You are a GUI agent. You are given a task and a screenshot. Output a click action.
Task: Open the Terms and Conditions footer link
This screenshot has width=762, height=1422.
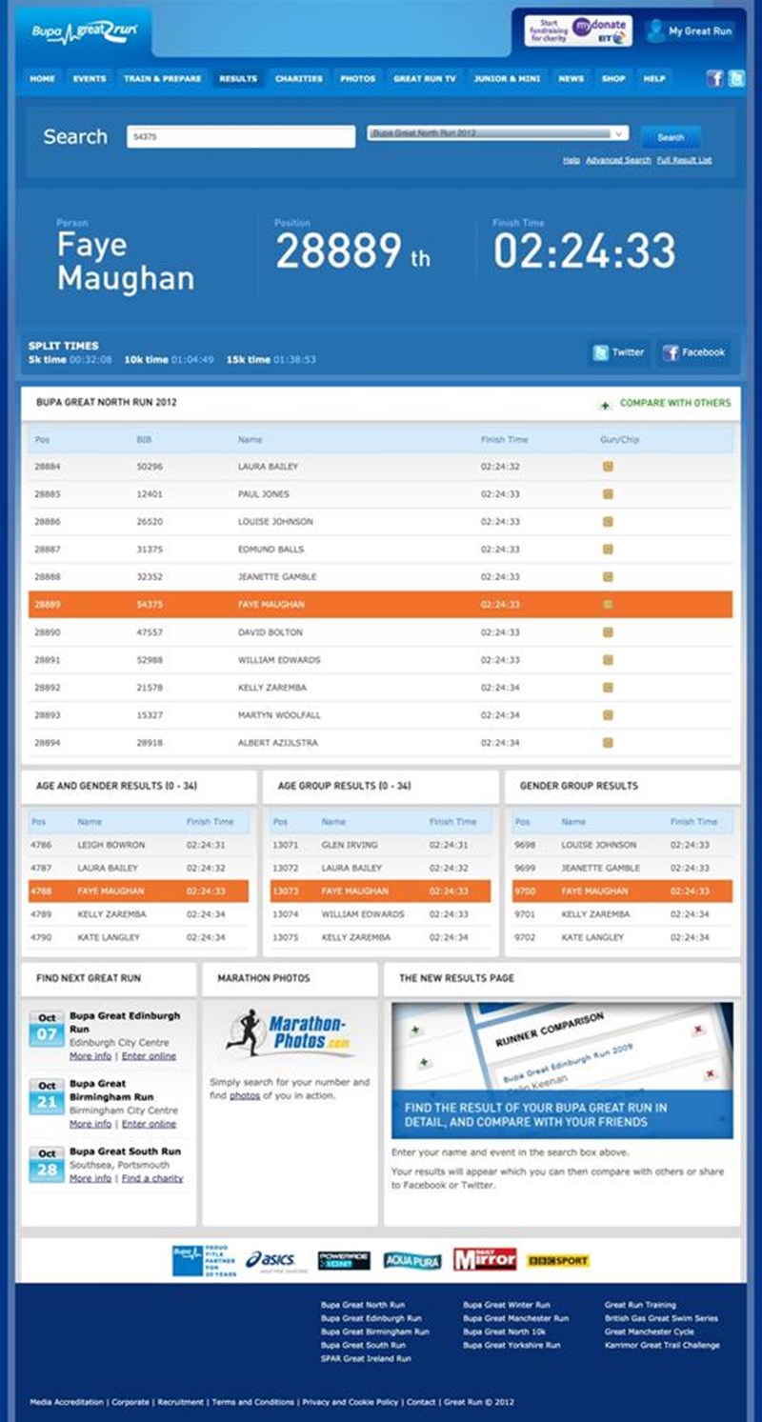pyautogui.click(x=252, y=1402)
